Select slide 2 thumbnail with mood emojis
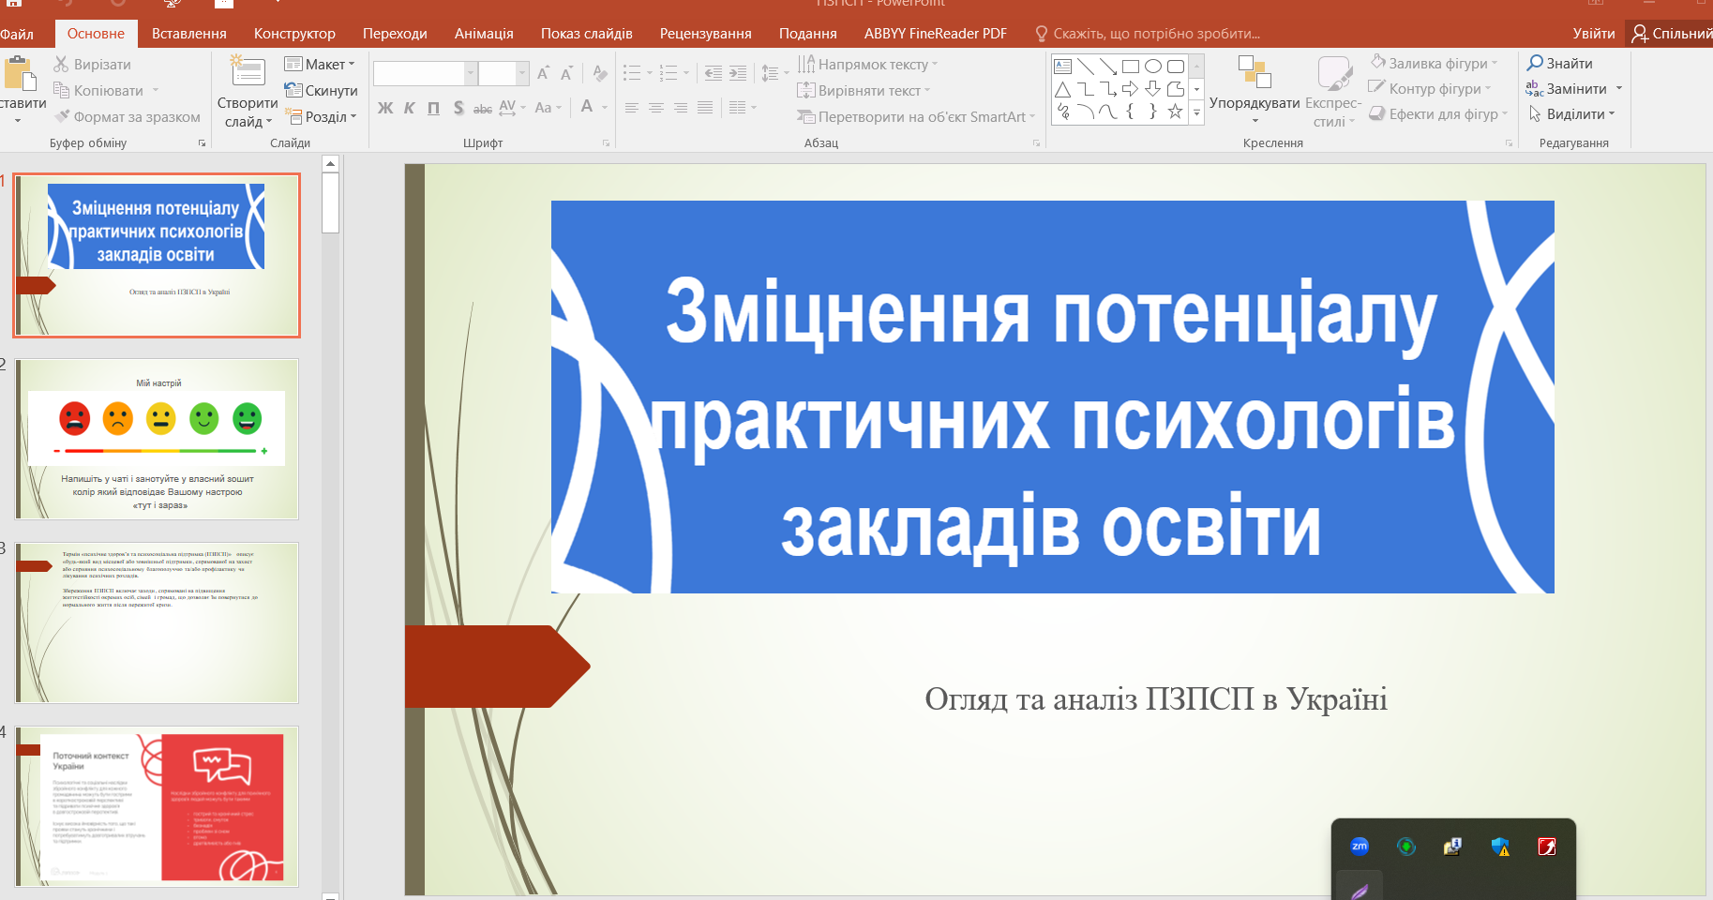This screenshot has width=1713, height=900. point(158,439)
